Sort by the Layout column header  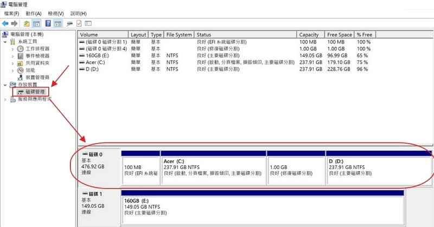pos(138,35)
